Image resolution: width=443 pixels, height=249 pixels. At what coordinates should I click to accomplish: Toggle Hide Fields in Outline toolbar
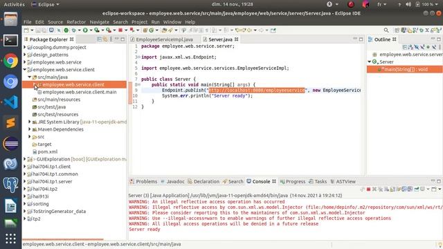click(x=417, y=47)
